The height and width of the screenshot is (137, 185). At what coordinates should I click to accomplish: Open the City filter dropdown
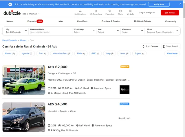click(x=16, y=31)
